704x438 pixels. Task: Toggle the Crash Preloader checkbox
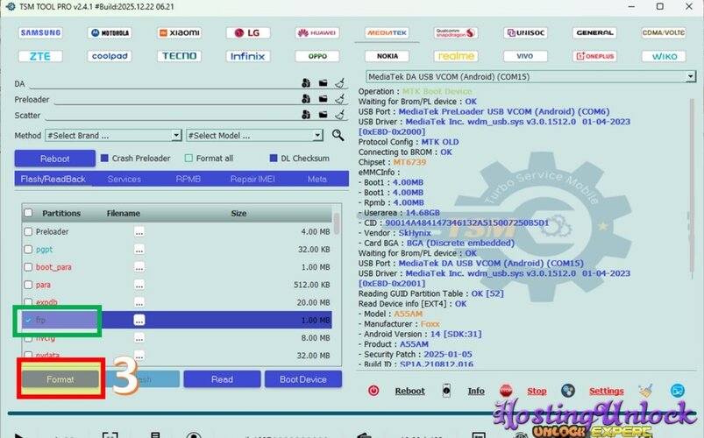click(104, 158)
